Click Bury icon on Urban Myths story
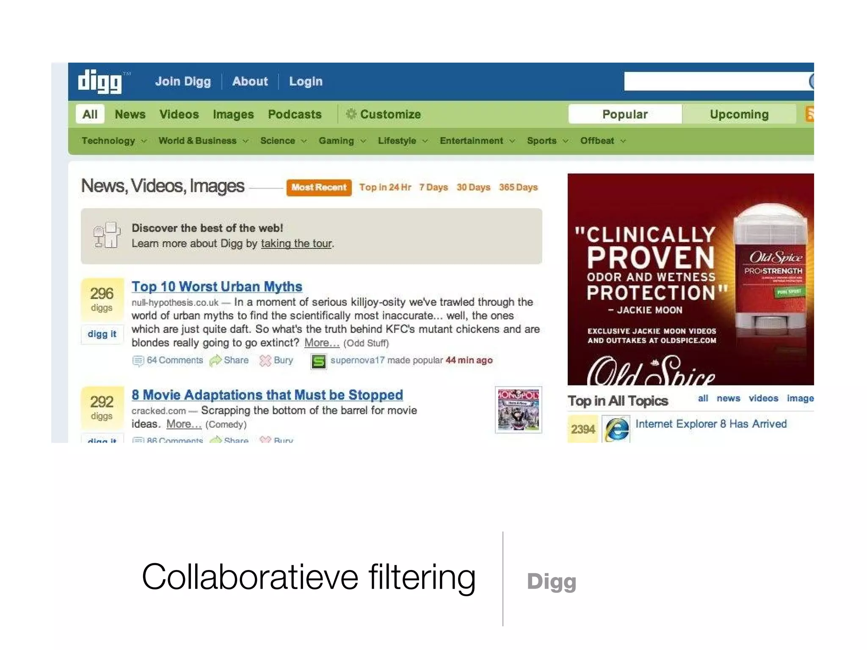This screenshot has height=650, width=867. [265, 361]
